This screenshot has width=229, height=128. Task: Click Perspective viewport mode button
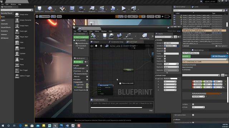[x=44, y=17]
